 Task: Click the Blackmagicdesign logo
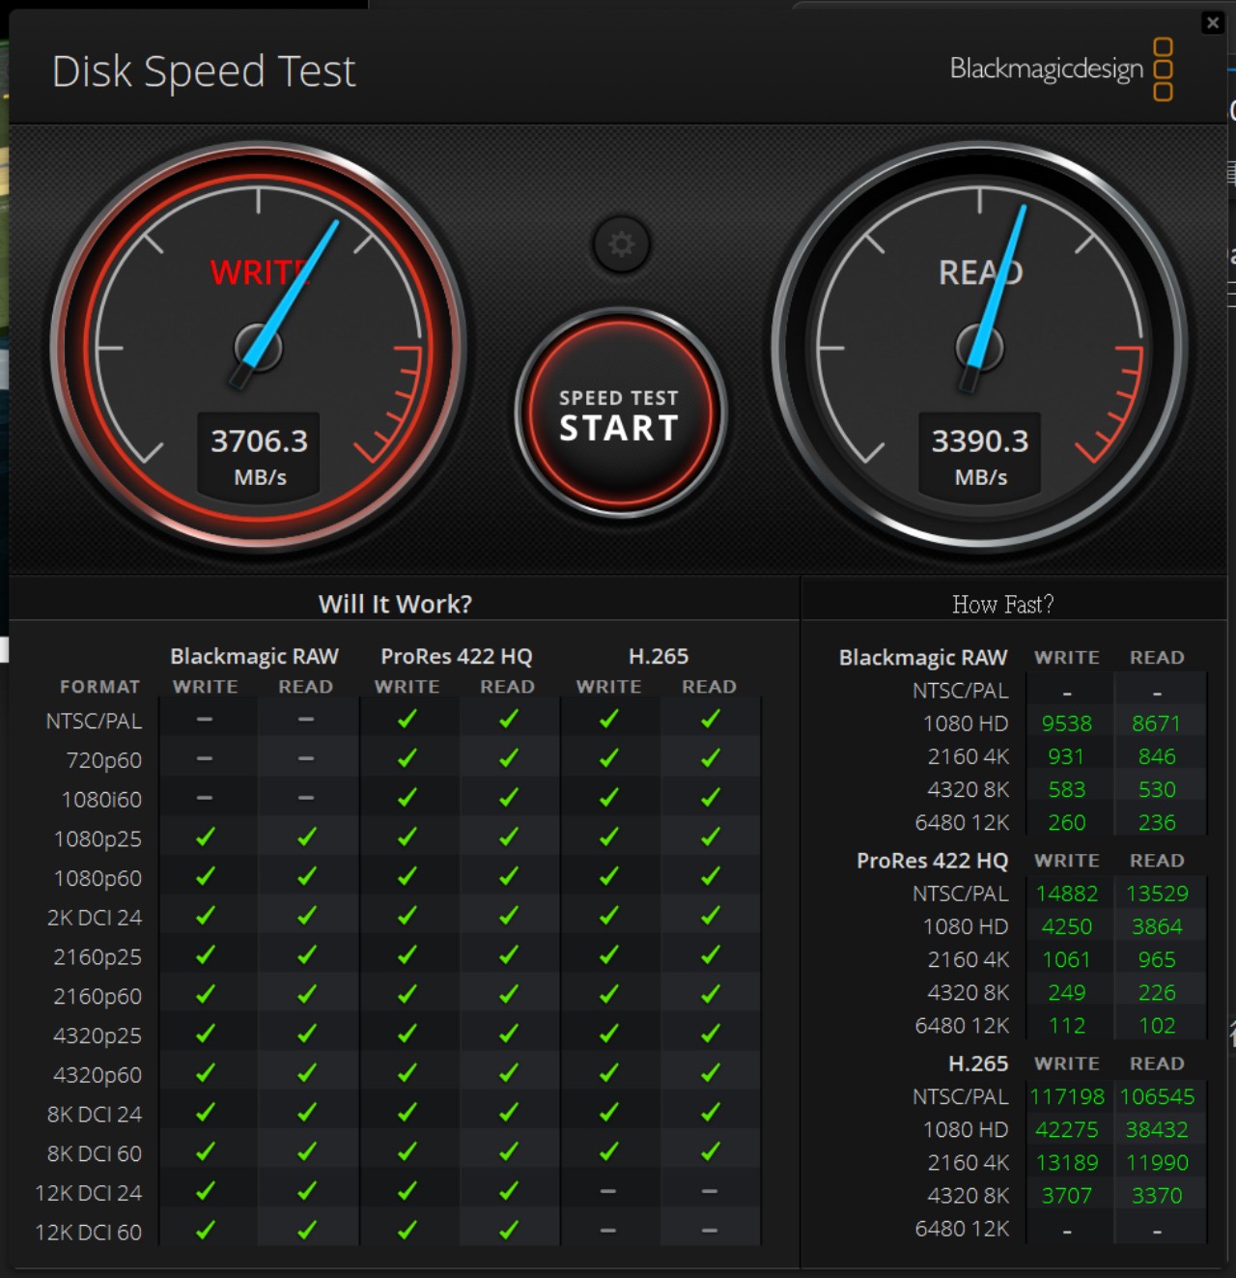pyautogui.click(x=1061, y=69)
